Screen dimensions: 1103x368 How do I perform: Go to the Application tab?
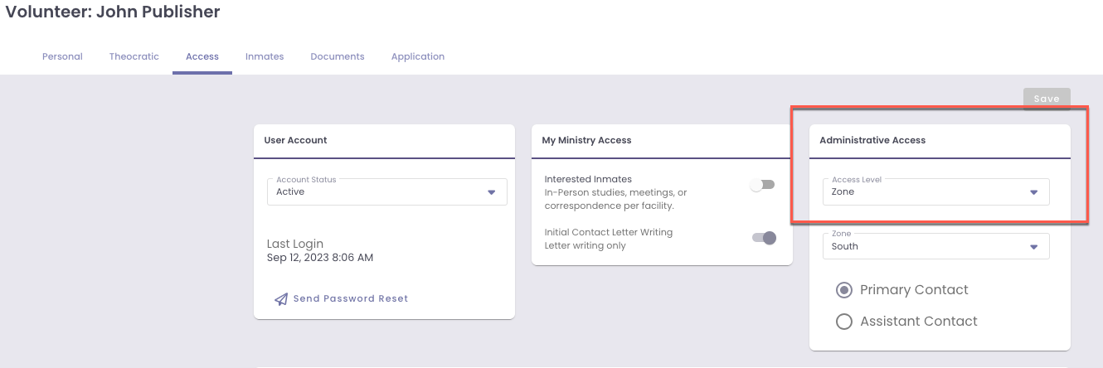click(x=418, y=56)
